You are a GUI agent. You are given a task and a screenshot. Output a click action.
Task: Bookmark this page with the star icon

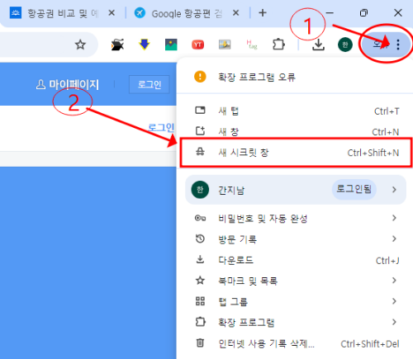click(x=80, y=45)
